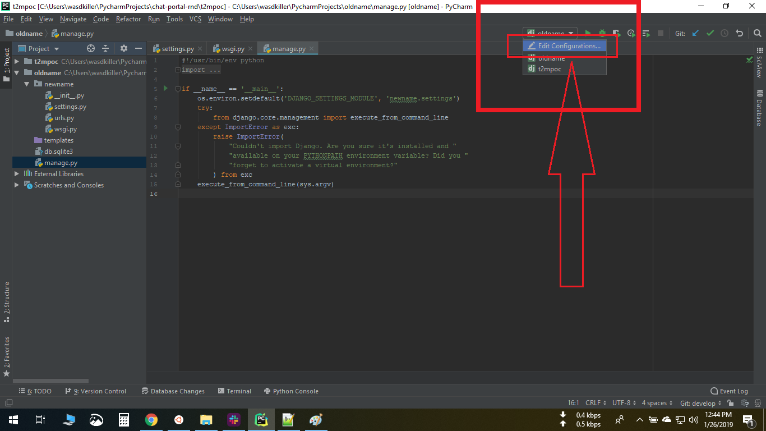Open Slack from the Windows taskbar
766x431 pixels.
click(233, 419)
